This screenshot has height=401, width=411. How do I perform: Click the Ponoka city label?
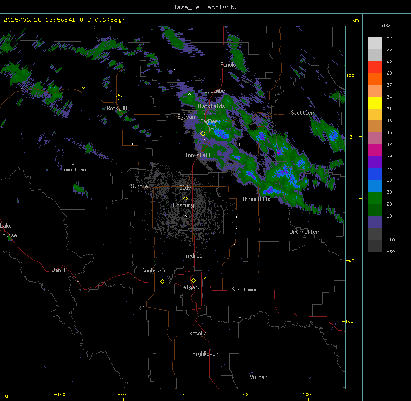pyautogui.click(x=229, y=65)
